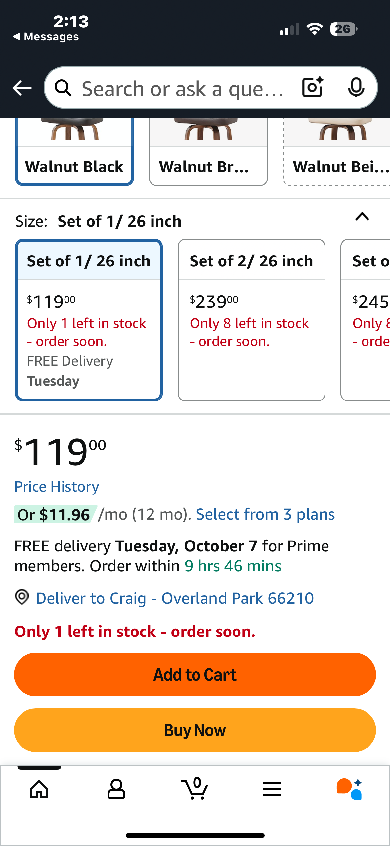Screen dimensions: 390x846
Task: Select Set of 1/ 26 inch size
Action: tap(89, 319)
